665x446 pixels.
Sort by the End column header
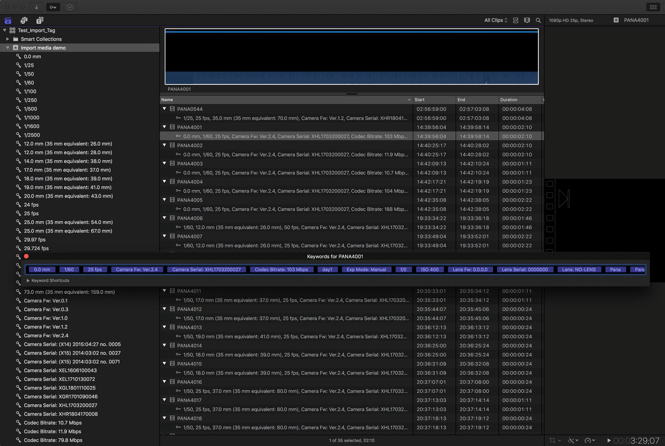click(x=477, y=100)
